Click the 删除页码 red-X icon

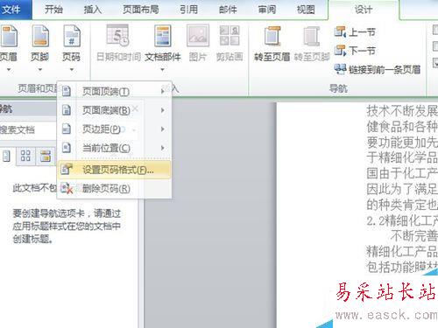pos(67,188)
